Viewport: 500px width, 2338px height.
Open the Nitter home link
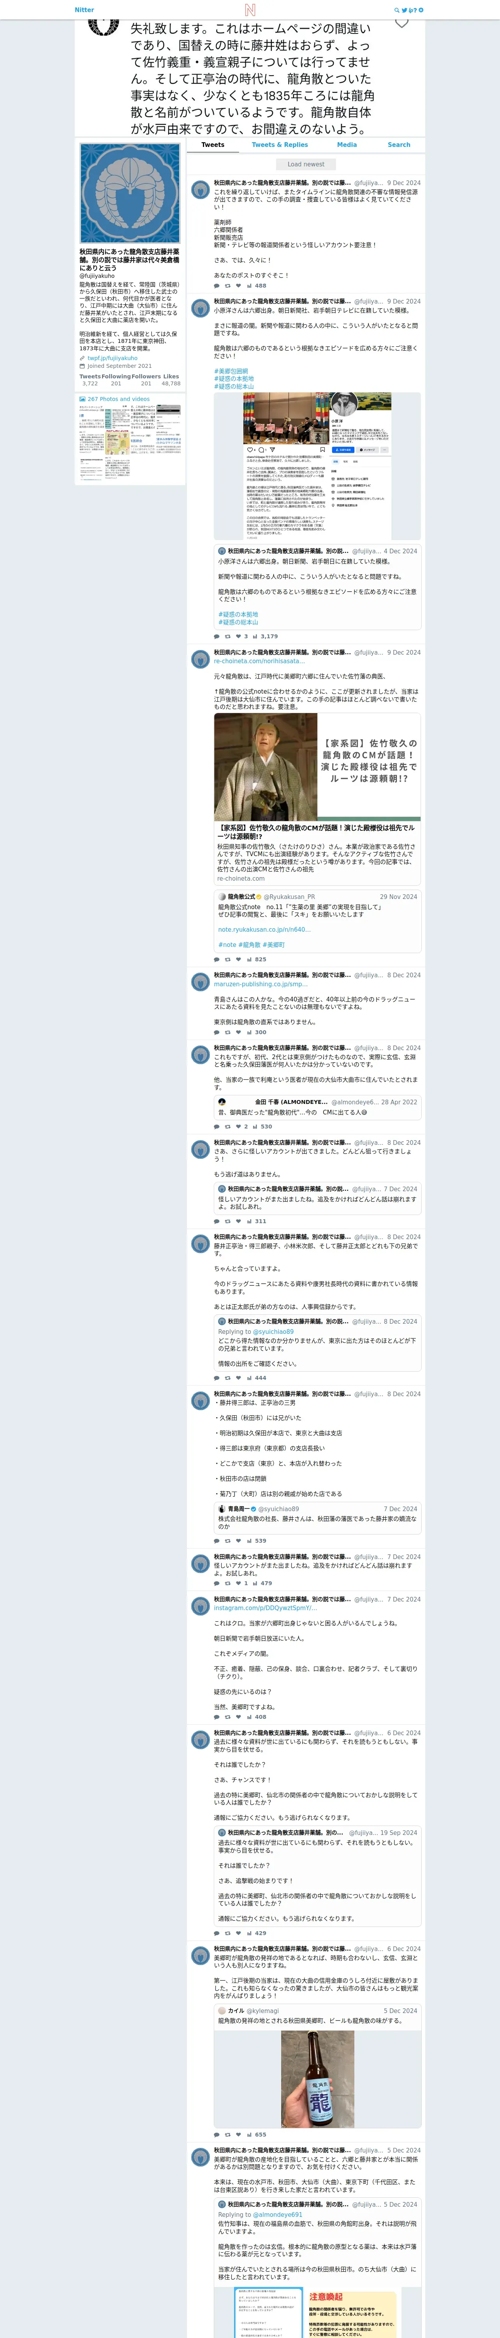[x=85, y=10]
